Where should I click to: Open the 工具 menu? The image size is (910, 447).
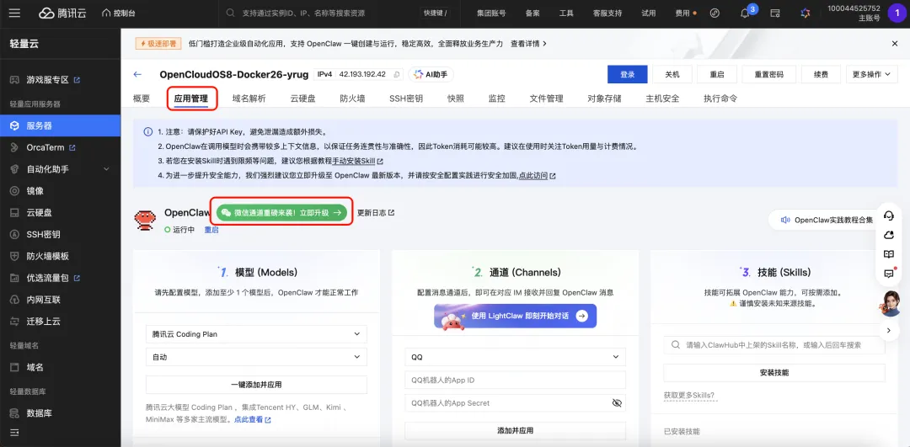click(x=566, y=13)
